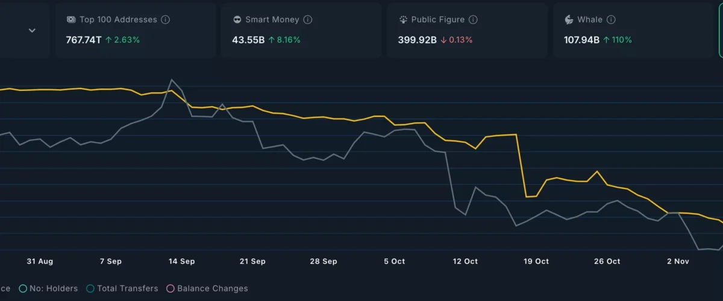Click the yellow line's low point near 19 Oct

point(527,197)
